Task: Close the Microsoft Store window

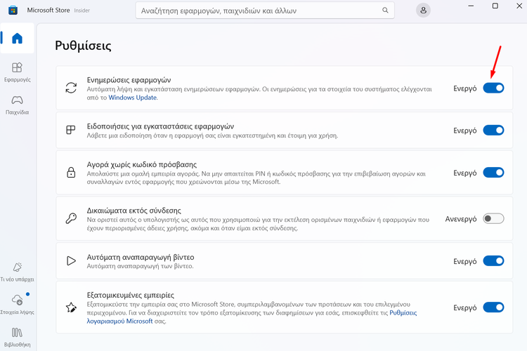Action: 519,6
